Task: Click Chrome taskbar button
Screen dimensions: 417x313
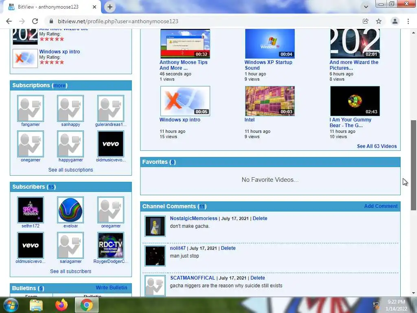Action: pyautogui.click(x=87, y=305)
